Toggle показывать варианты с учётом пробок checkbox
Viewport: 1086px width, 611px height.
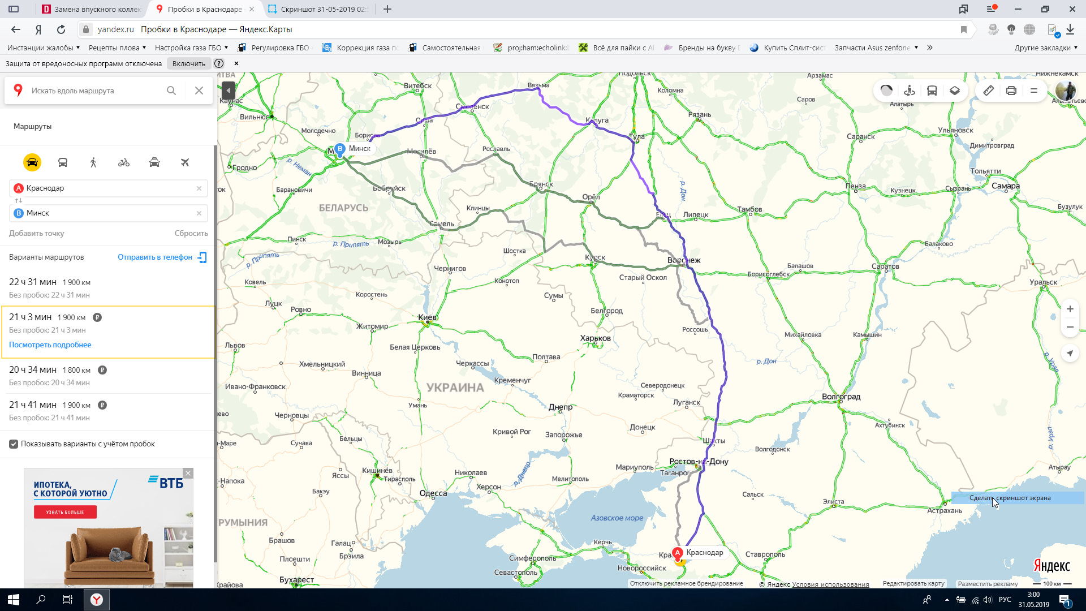coord(12,443)
